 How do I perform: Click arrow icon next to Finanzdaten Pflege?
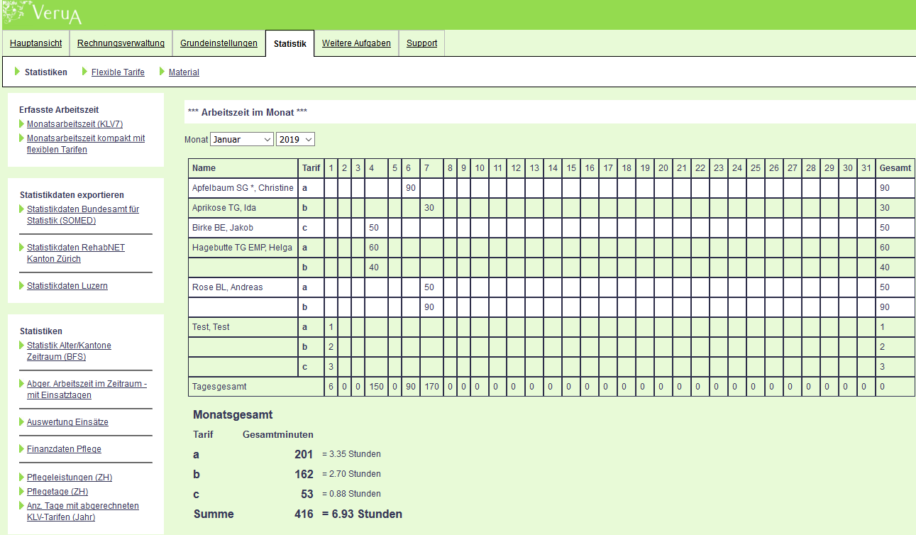(x=22, y=449)
